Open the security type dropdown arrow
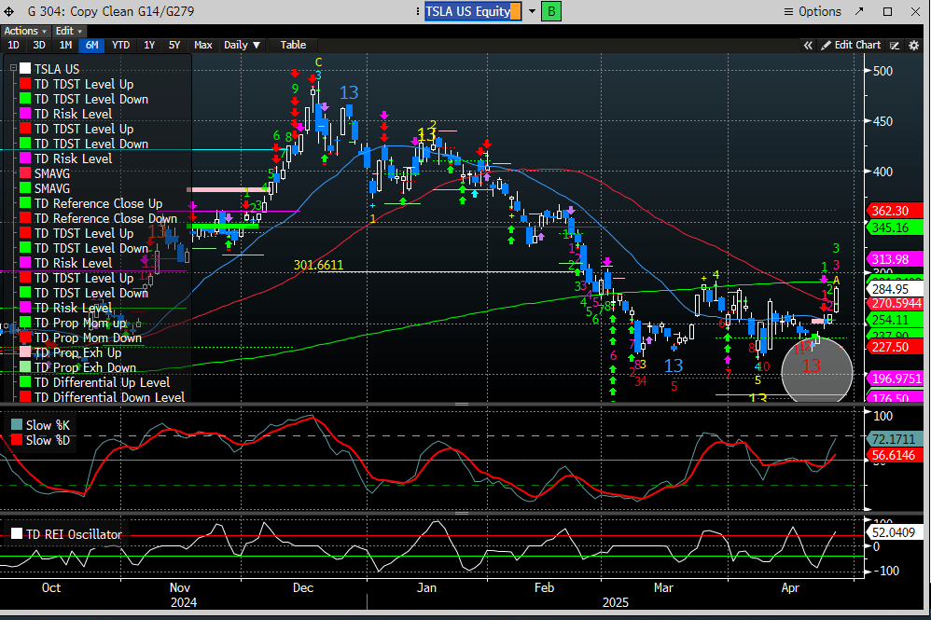This screenshot has height=620, width=931. pos(532,11)
